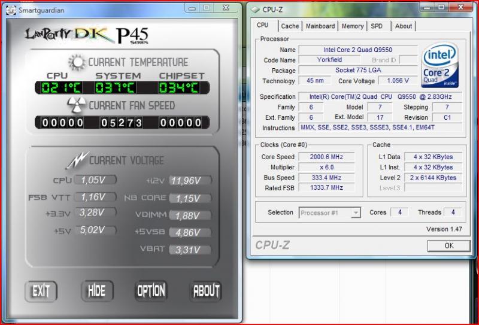Click the +12V value 11,96V
This screenshot has height=325, width=479.
coord(190,181)
